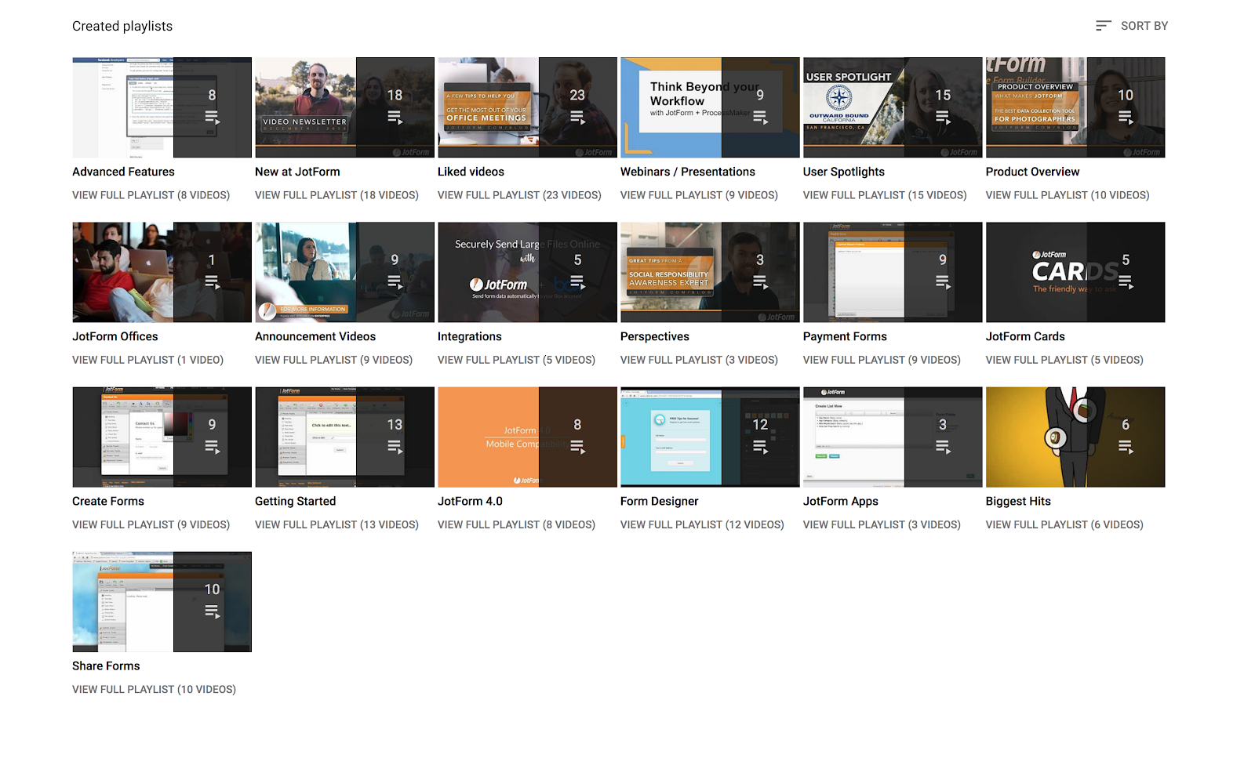Select the JotForm Offices title
The width and height of the screenshot is (1255, 758).
point(115,336)
